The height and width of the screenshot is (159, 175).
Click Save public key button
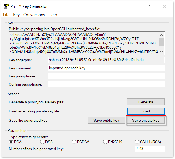106,120
